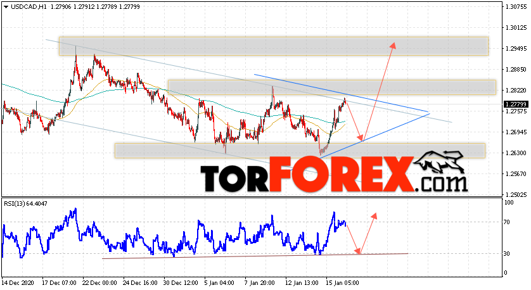
Task: Select the RSI 70 level label
Action: tap(507, 222)
